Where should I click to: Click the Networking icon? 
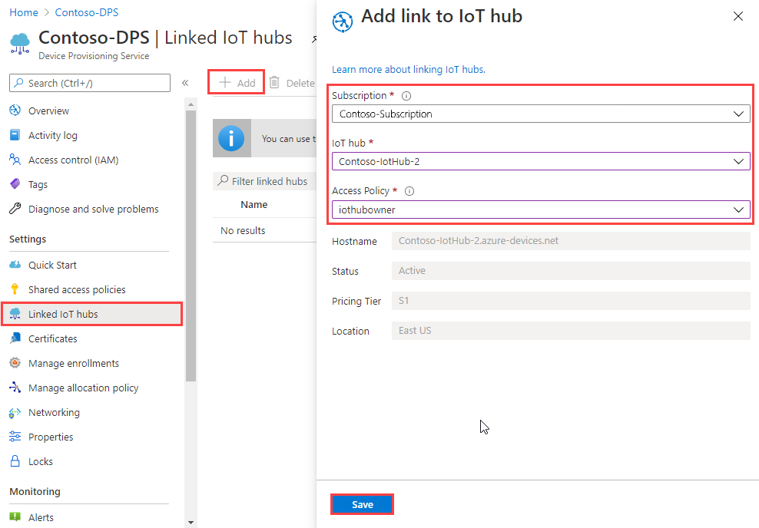pyautogui.click(x=15, y=412)
